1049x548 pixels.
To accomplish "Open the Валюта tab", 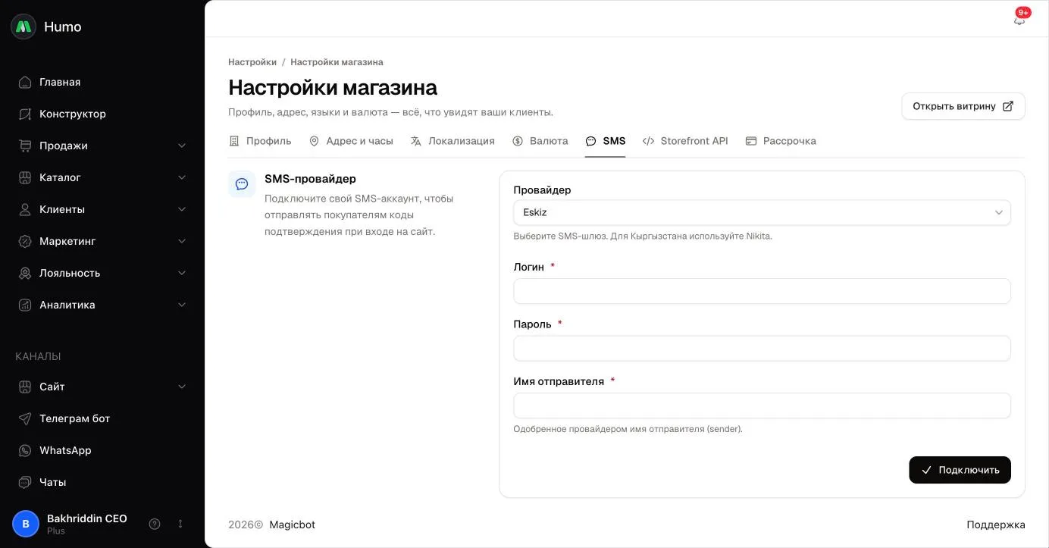I will click(540, 141).
